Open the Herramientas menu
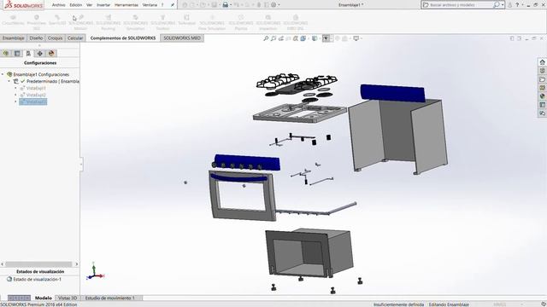This screenshot has width=547, height=307. [126, 5]
